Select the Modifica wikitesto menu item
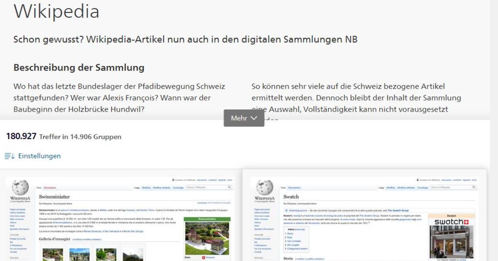The height and width of the screenshot is (261, 498). (x=406, y=187)
